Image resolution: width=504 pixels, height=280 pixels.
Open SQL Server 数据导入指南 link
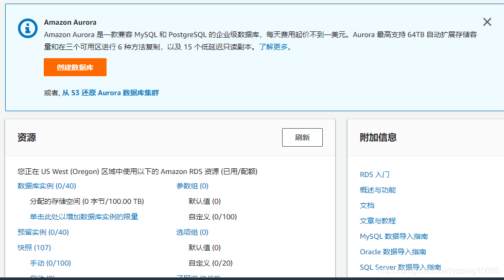tap(400, 267)
